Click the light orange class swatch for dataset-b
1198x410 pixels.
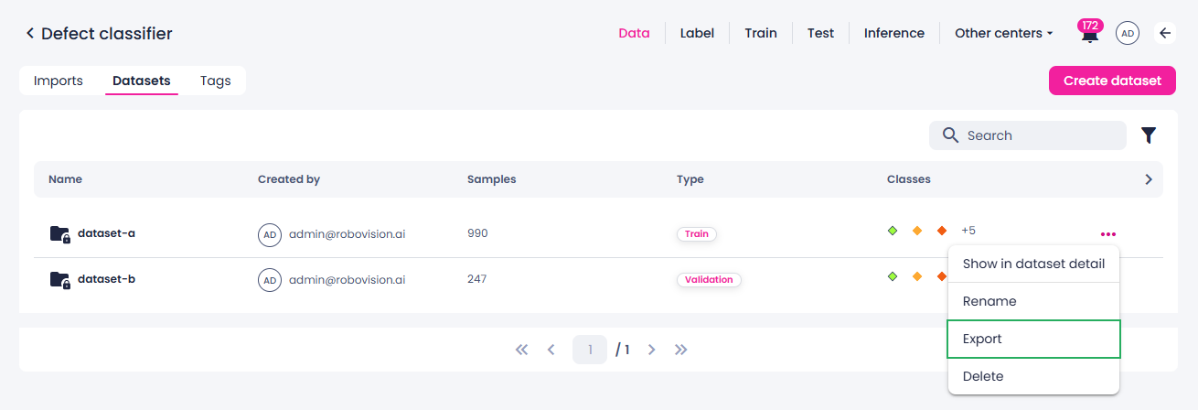pyautogui.click(x=917, y=276)
